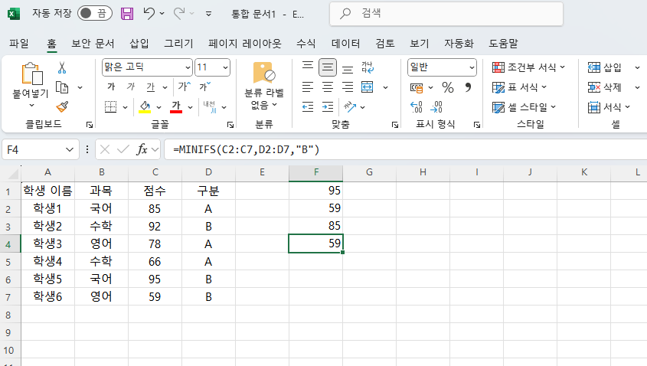Image resolution: width=647 pixels, height=366 pixels.
Task: Click the Insert Function fx icon
Action: click(142, 149)
